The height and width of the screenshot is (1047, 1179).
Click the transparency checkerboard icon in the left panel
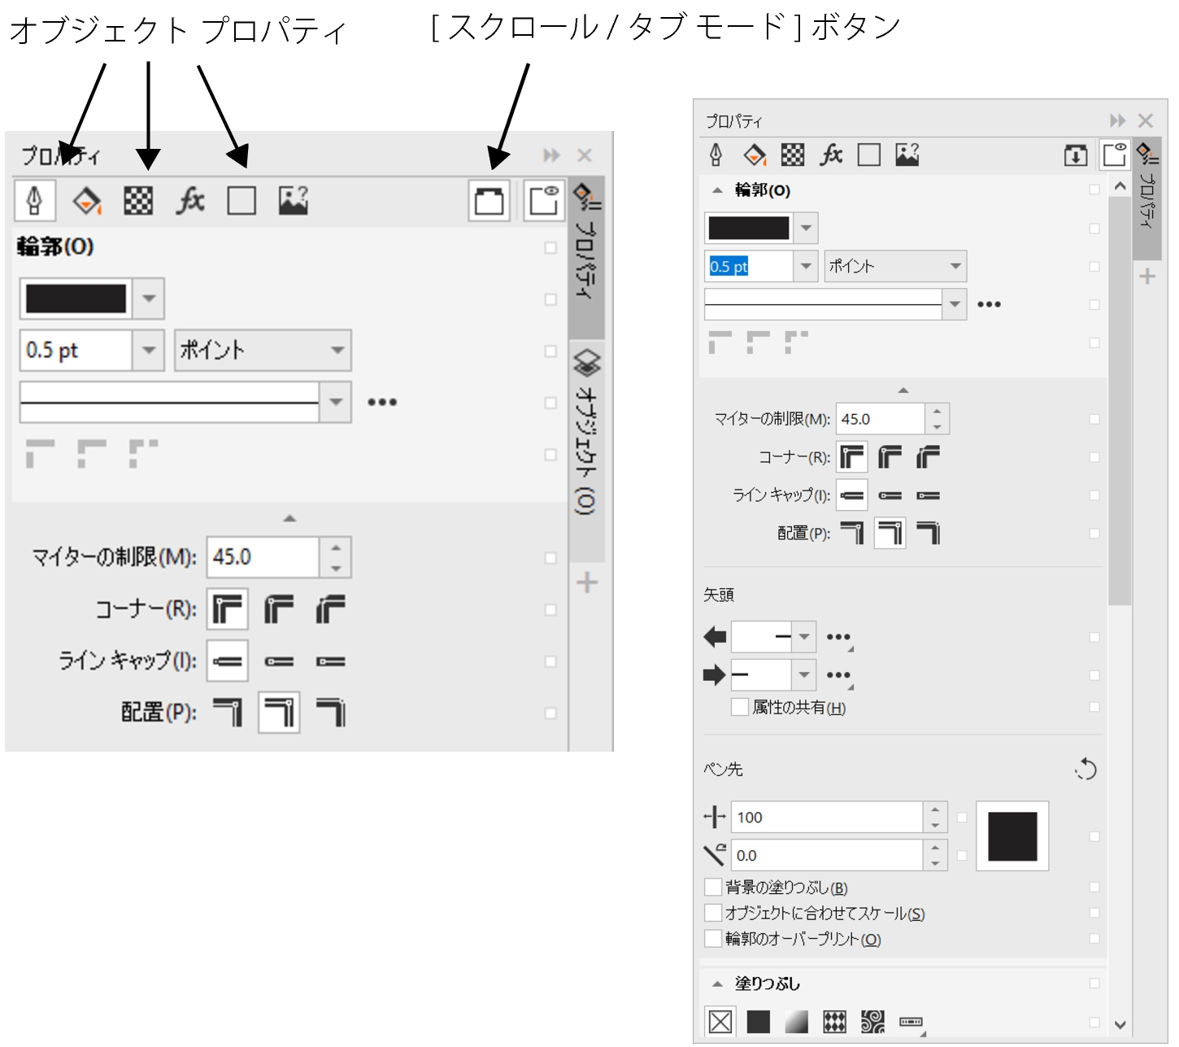click(138, 200)
